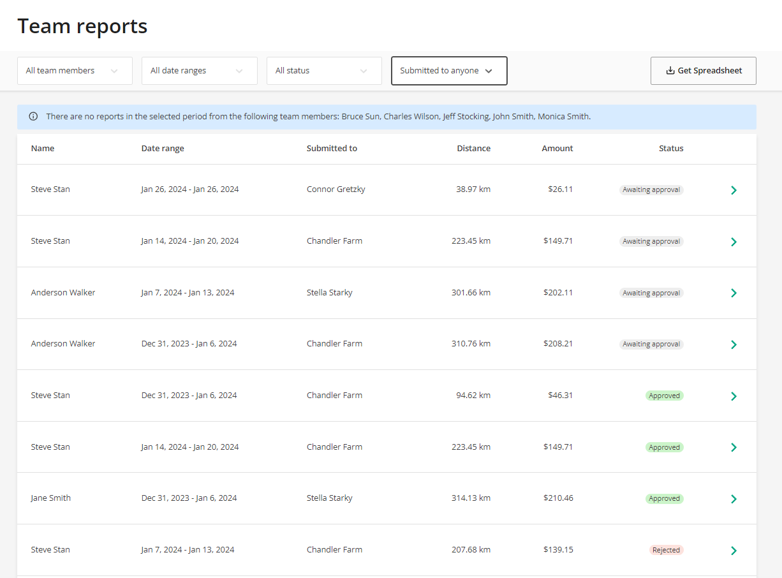The height and width of the screenshot is (578, 782).
Task: Click the $210.46 amount
Action: [x=558, y=498]
